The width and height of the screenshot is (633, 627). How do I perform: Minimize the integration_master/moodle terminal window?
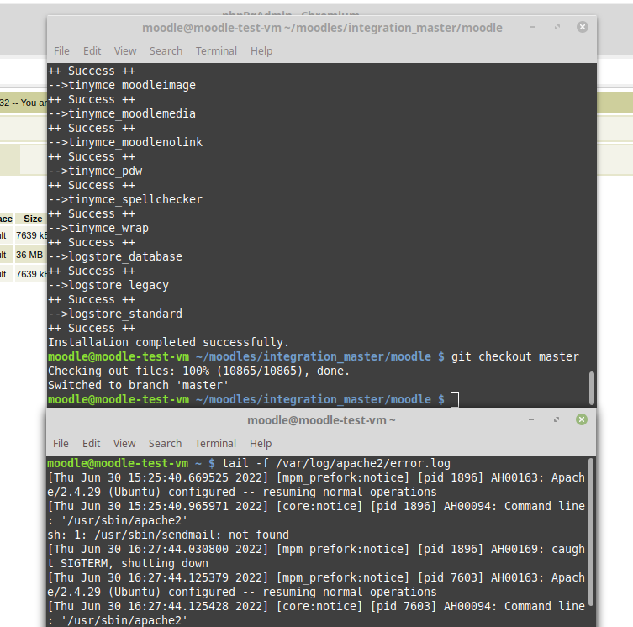[x=532, y=27]
